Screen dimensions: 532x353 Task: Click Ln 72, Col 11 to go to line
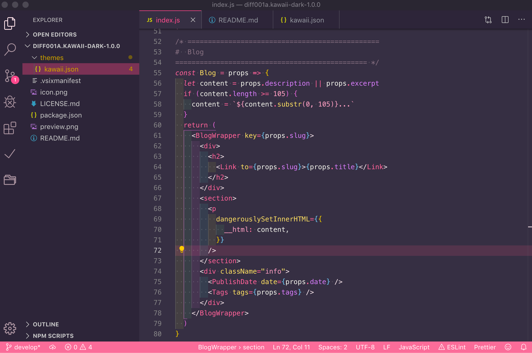pos(291,347)
